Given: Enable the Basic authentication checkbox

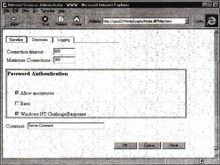Looking at the screenshot, I should pyautogui.click(x=17, y=104).
